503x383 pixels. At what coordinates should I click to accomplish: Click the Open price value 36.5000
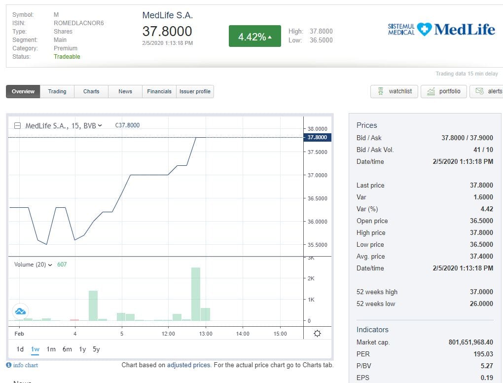pos(481,221)
